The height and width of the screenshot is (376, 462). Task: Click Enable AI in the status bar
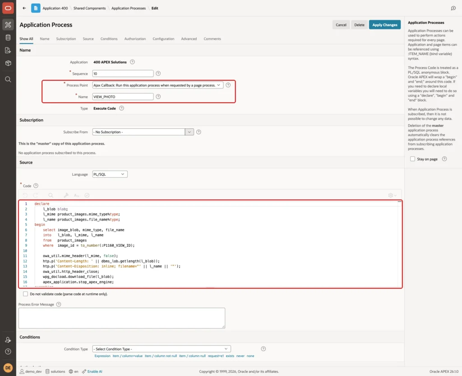click(x=92, y=371)
